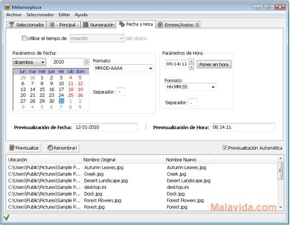Select original name 'Desert Landscape.jpg'
The width and height of the screenshot is (290, 225).
pos(106,180)
